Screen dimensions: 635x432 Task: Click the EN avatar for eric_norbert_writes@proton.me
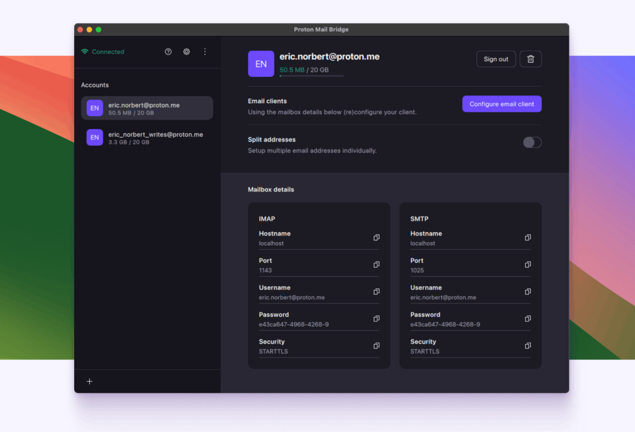[95, 137]
